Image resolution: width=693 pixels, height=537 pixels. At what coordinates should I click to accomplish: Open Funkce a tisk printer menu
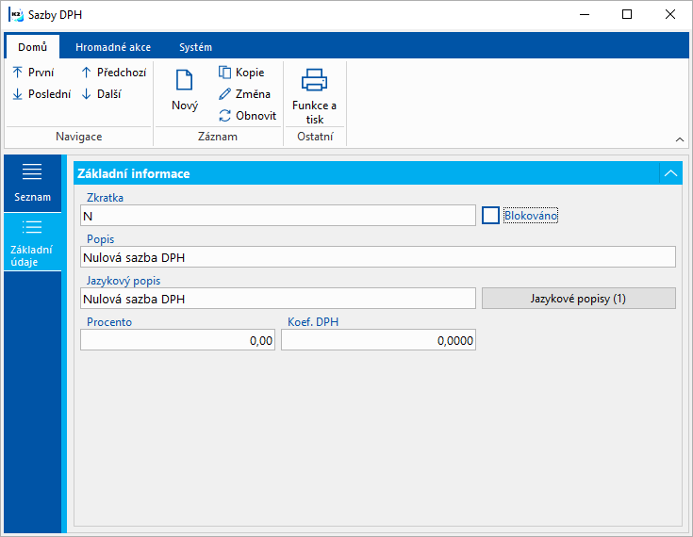314,96
